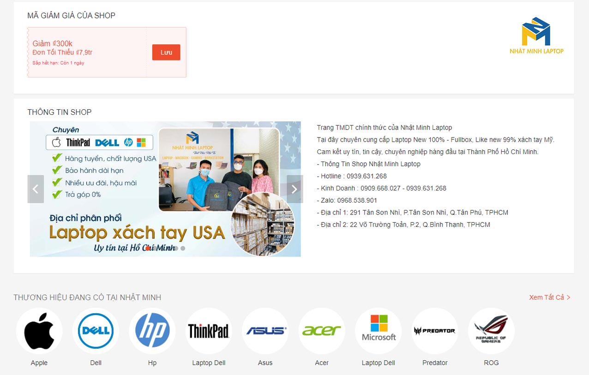
Task: Click 'Đơn Tối Thiểu ₫7,9tr' text
Action: (62, 53)
